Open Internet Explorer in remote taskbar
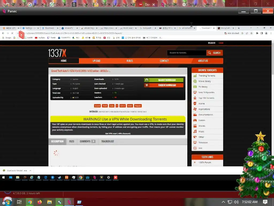The image size is (274, 206). 32,178
